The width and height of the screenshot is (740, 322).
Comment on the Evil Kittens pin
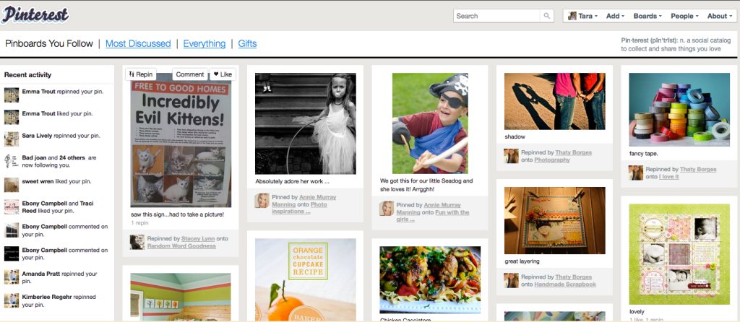coord(190,74)
